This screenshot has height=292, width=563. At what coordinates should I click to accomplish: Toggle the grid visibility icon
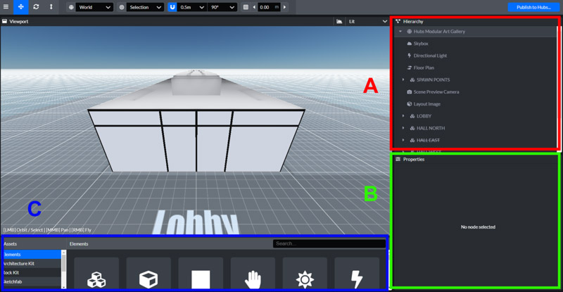246,7
